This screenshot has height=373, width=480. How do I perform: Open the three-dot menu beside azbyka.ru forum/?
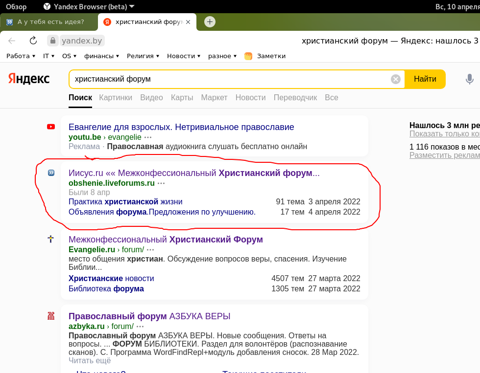click(x=140, y=327)
